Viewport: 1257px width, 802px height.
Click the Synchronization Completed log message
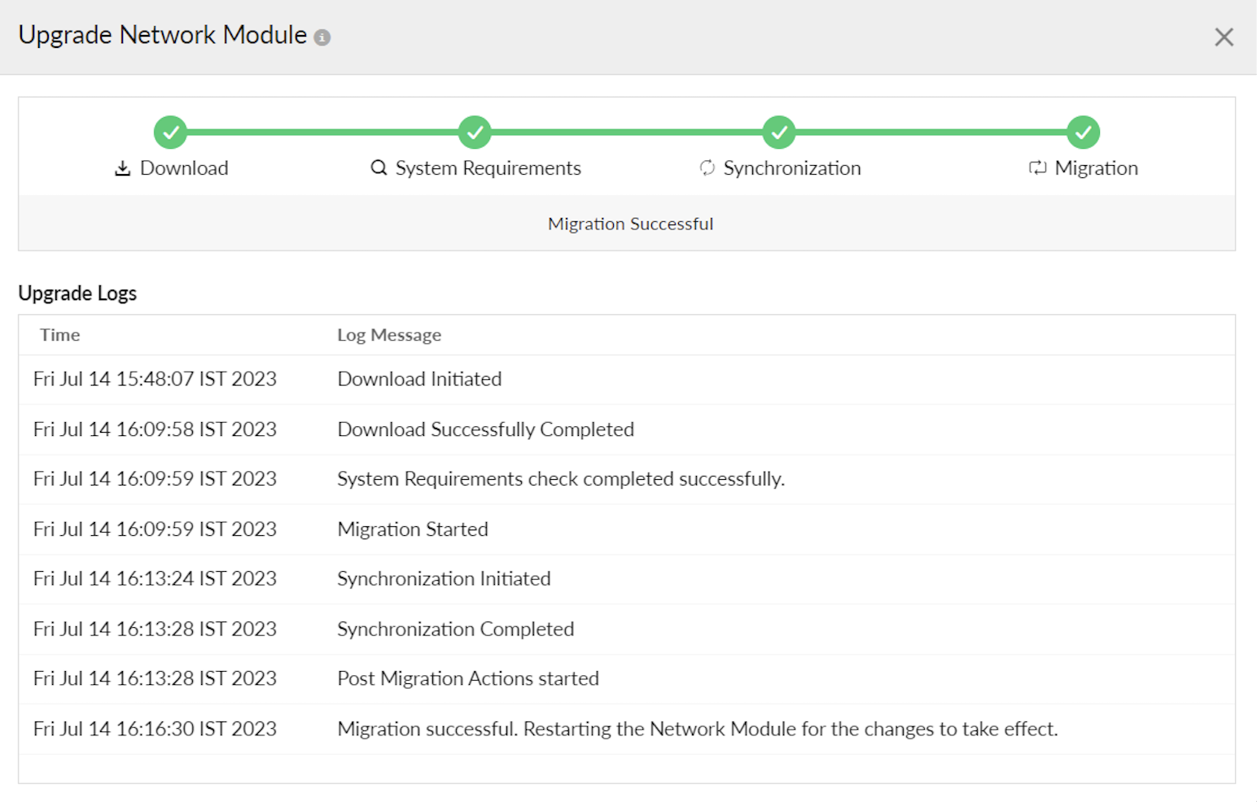click(x=455, y=630)
